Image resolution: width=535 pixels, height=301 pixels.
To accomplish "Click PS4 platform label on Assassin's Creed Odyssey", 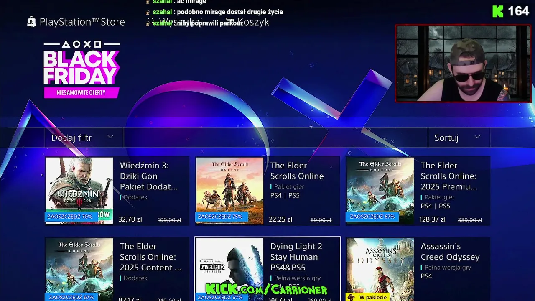I will [x=426, y=276].
